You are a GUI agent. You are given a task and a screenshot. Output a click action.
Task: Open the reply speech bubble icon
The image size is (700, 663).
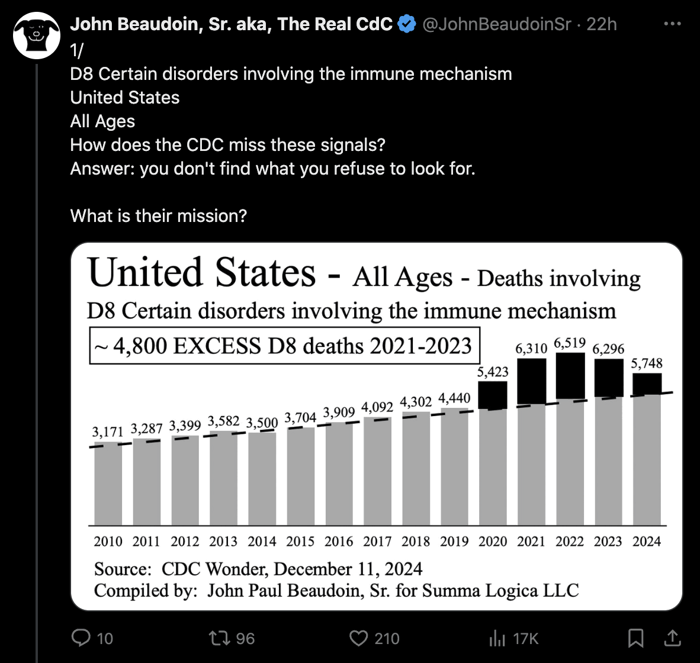pos(80,638)
